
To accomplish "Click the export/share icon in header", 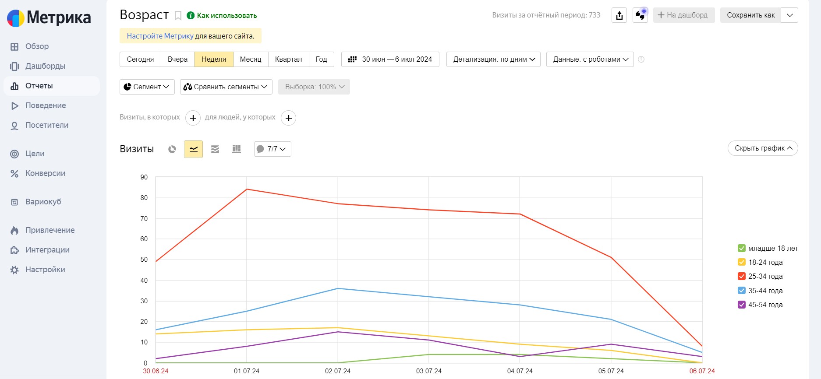I will (x=619, y=15).
